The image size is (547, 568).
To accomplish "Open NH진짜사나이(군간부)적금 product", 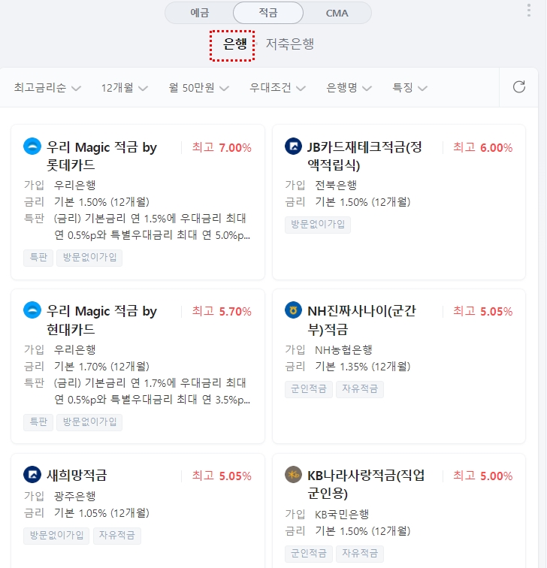I will click(x=361, y=320).
